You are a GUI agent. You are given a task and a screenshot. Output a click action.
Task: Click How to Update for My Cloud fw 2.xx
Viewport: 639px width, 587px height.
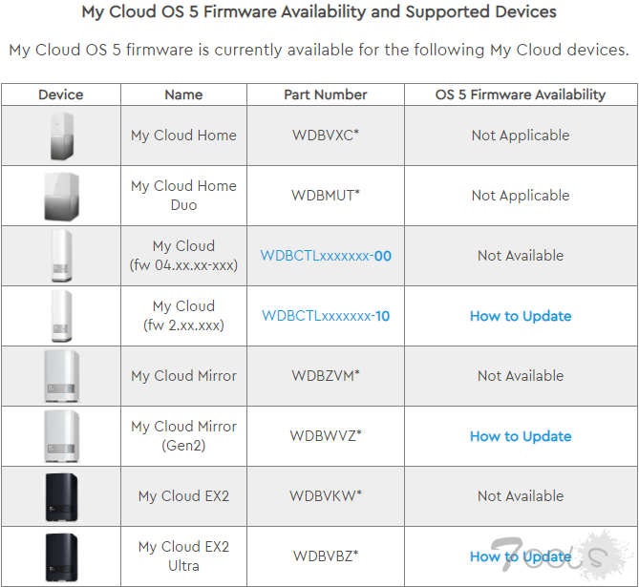(521, 316)
